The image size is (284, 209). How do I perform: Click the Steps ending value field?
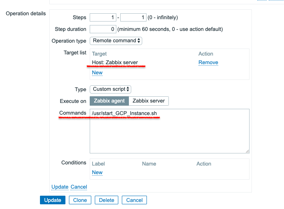(133, 18)
